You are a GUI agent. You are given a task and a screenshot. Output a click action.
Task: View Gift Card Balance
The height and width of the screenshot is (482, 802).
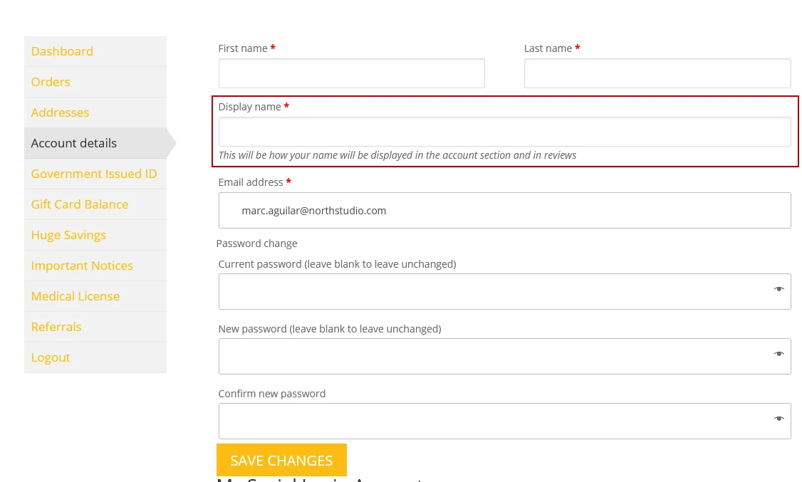[79, 204]
